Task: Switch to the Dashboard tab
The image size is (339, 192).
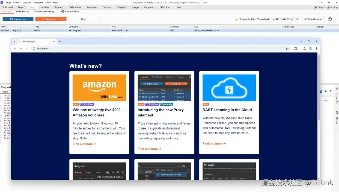Action: coord(7,7)
